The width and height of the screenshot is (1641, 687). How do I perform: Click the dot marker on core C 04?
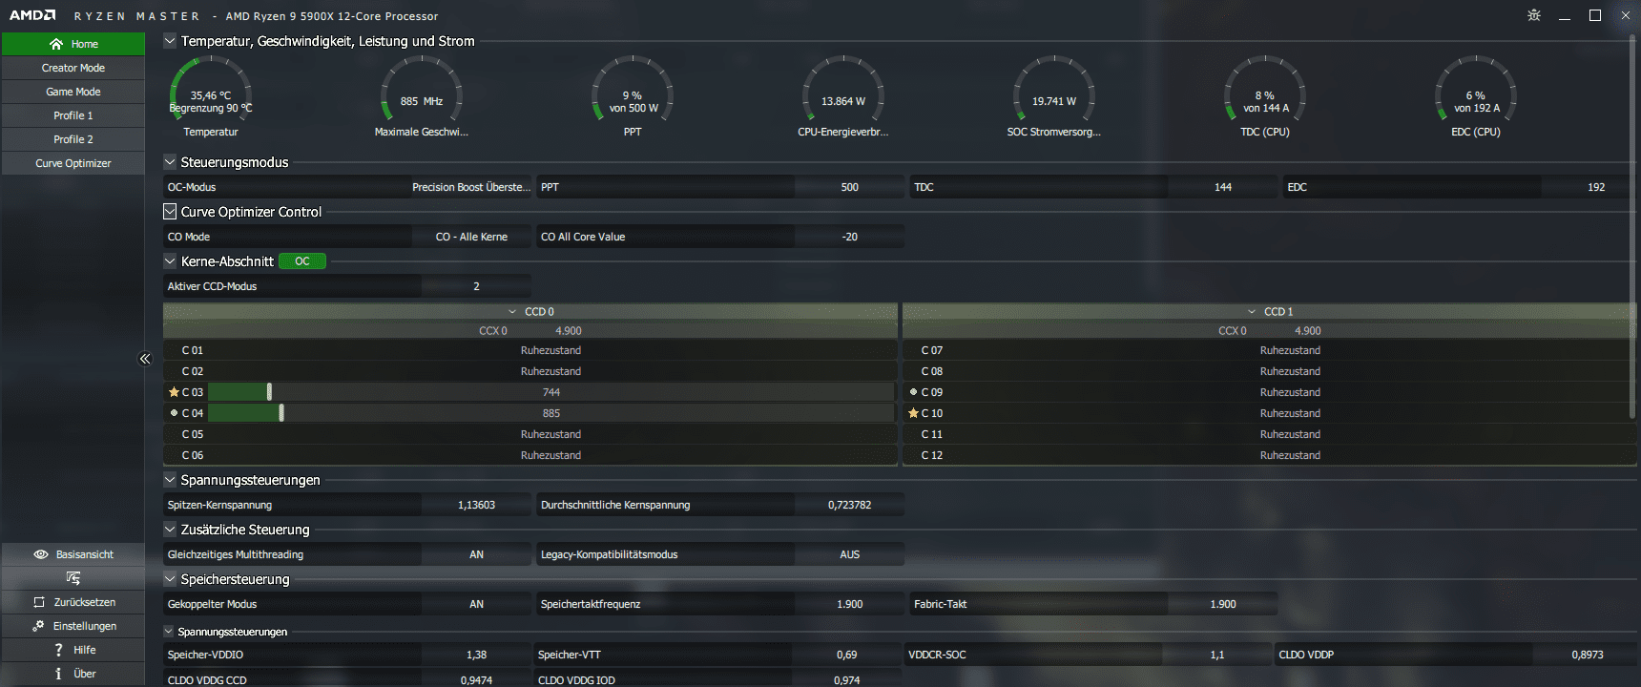pyautogui.click(x=174, y=413)
